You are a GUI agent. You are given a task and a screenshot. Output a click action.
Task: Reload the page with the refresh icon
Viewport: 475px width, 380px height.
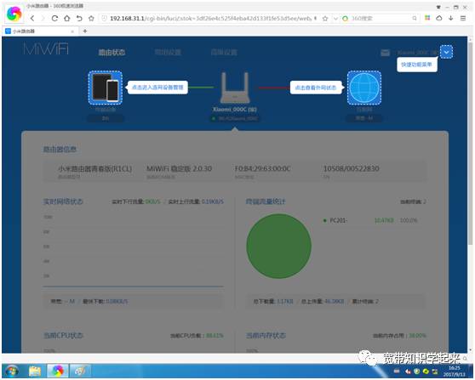(54, 19)
